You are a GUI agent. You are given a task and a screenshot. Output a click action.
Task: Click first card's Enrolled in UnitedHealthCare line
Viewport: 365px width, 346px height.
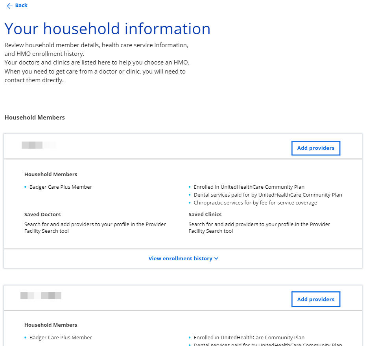tap(249, 187)
